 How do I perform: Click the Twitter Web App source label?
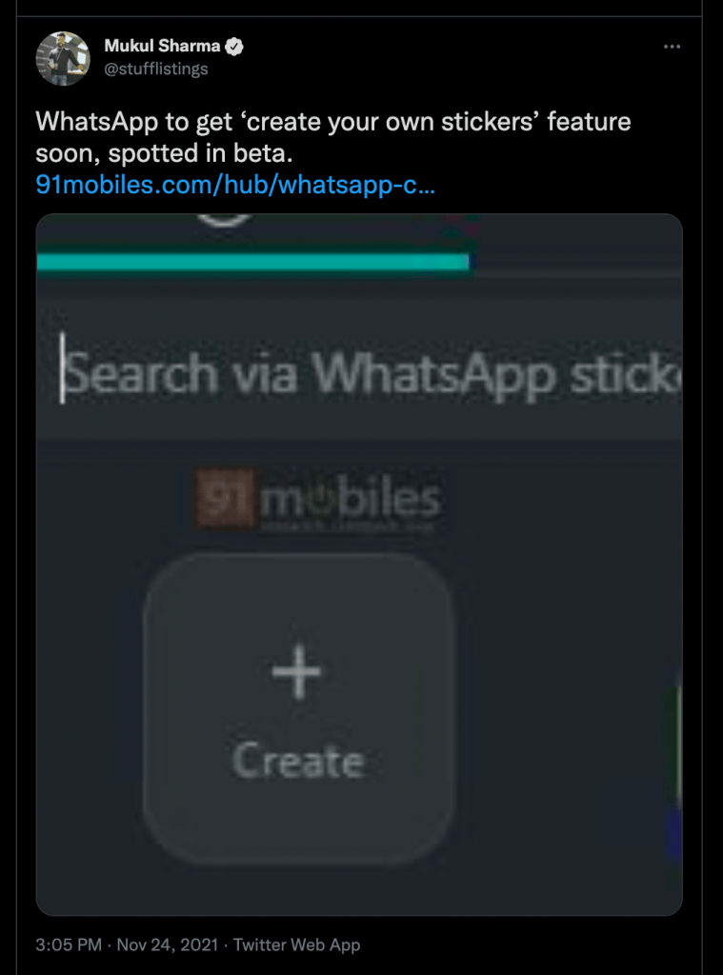pyautogui.click(x=297, y=945)
